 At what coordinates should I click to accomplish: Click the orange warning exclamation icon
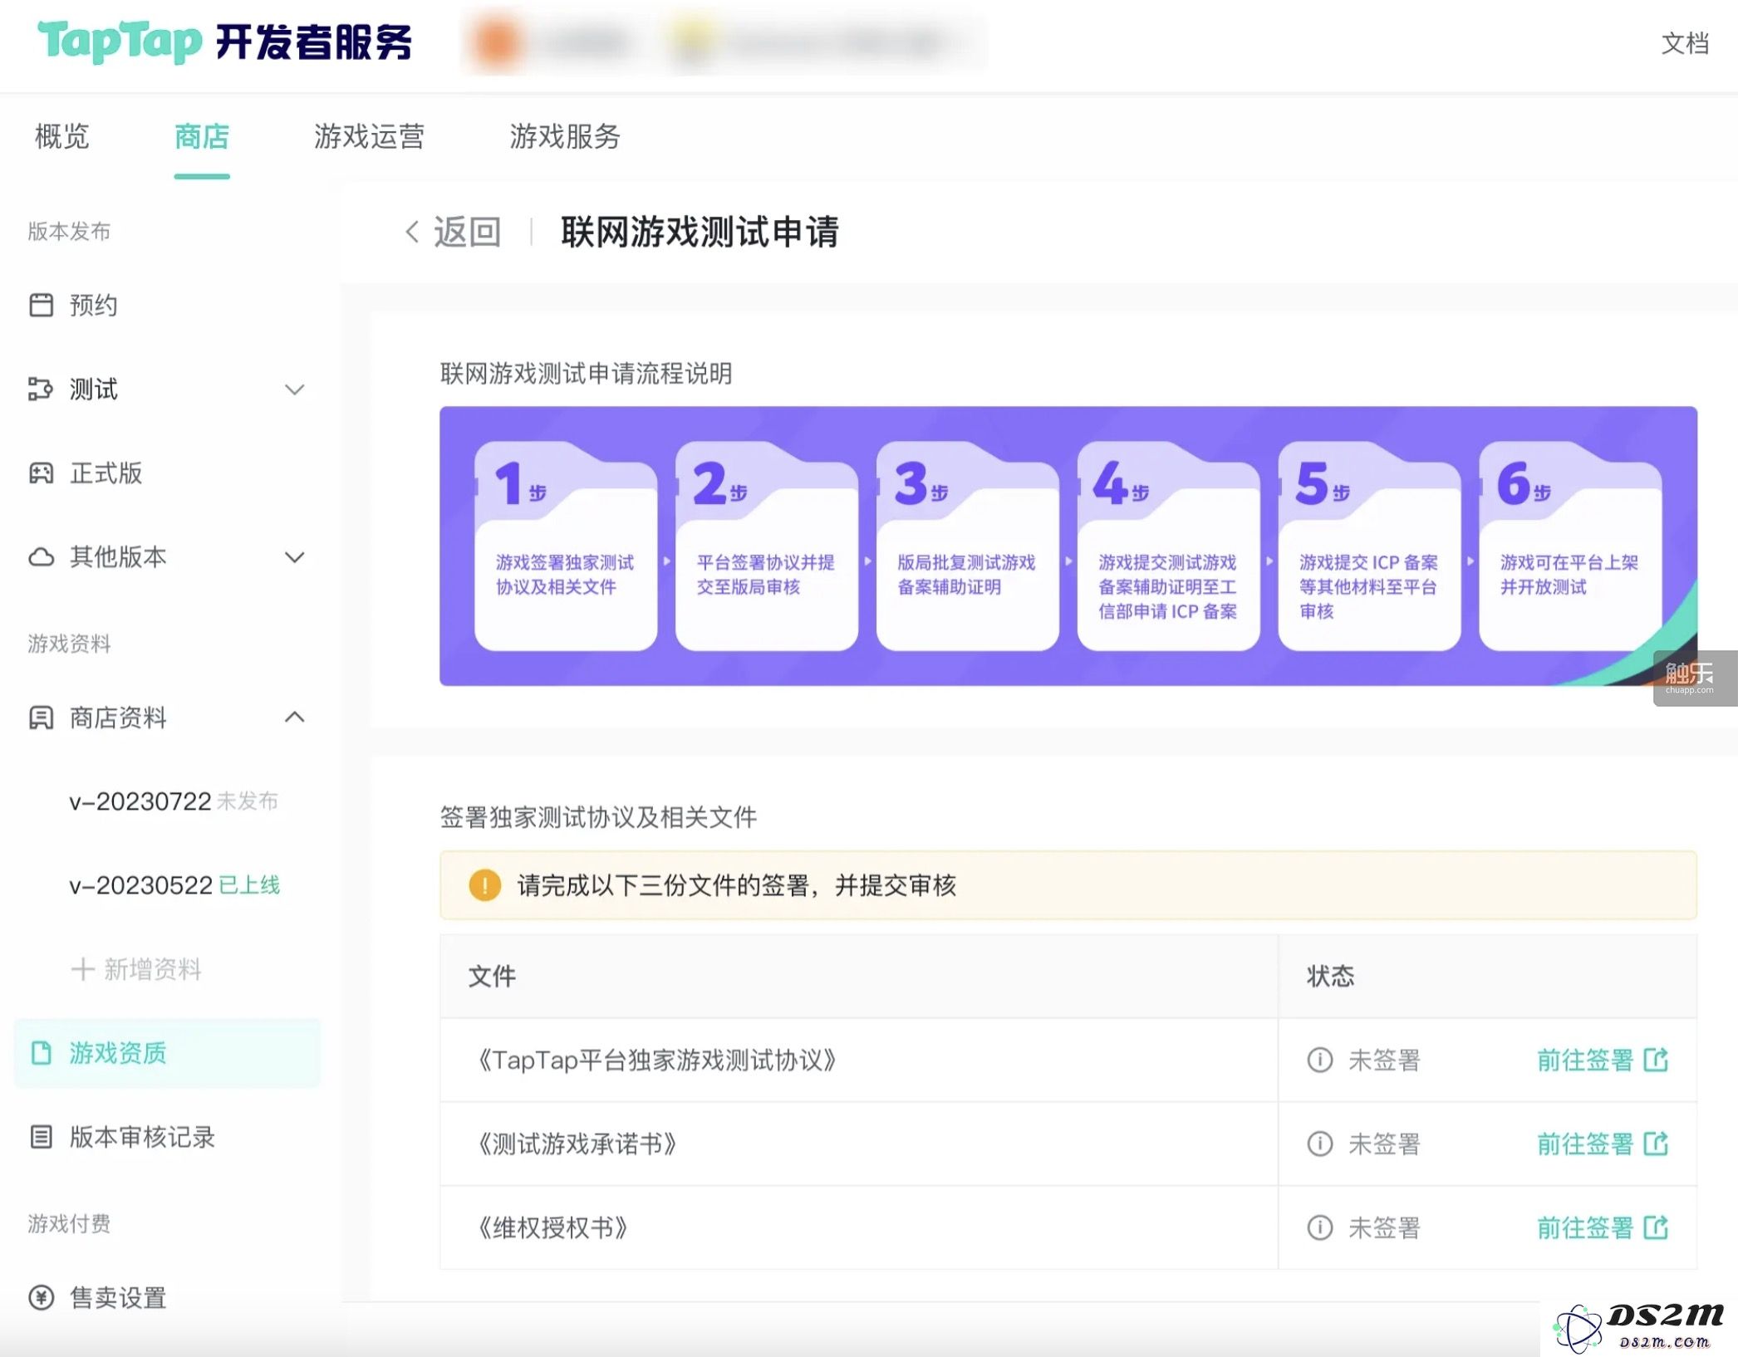tap(484, 885)
